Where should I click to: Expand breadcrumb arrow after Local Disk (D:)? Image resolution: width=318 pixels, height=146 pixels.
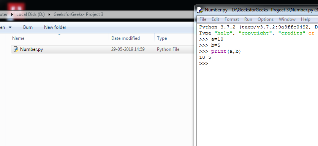[x=49, y=14]
